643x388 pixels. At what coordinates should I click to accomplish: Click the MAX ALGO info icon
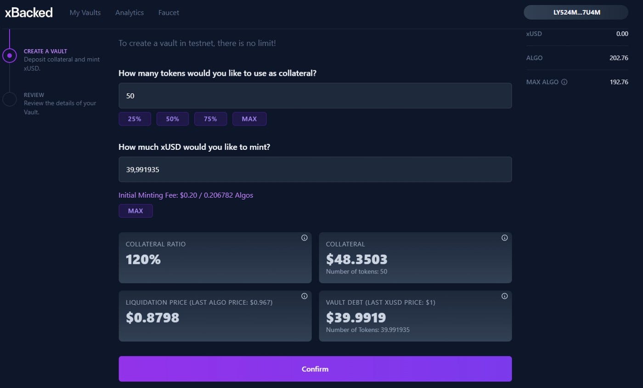click(564, 82)
